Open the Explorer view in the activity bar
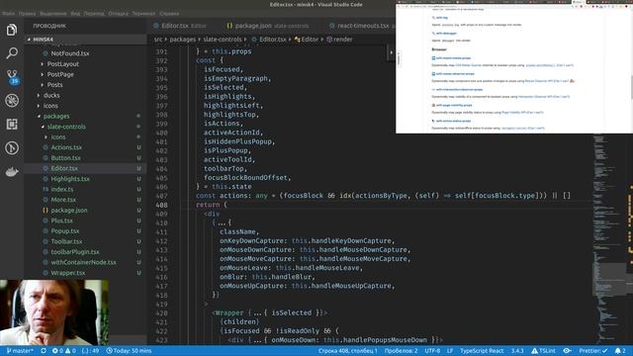 pyautogui.click(x=12, y=30)
